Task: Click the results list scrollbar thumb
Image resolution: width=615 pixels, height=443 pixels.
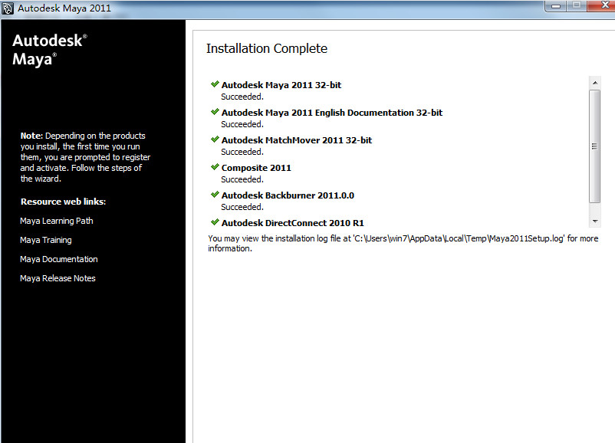Action: [x=595, y=146]
